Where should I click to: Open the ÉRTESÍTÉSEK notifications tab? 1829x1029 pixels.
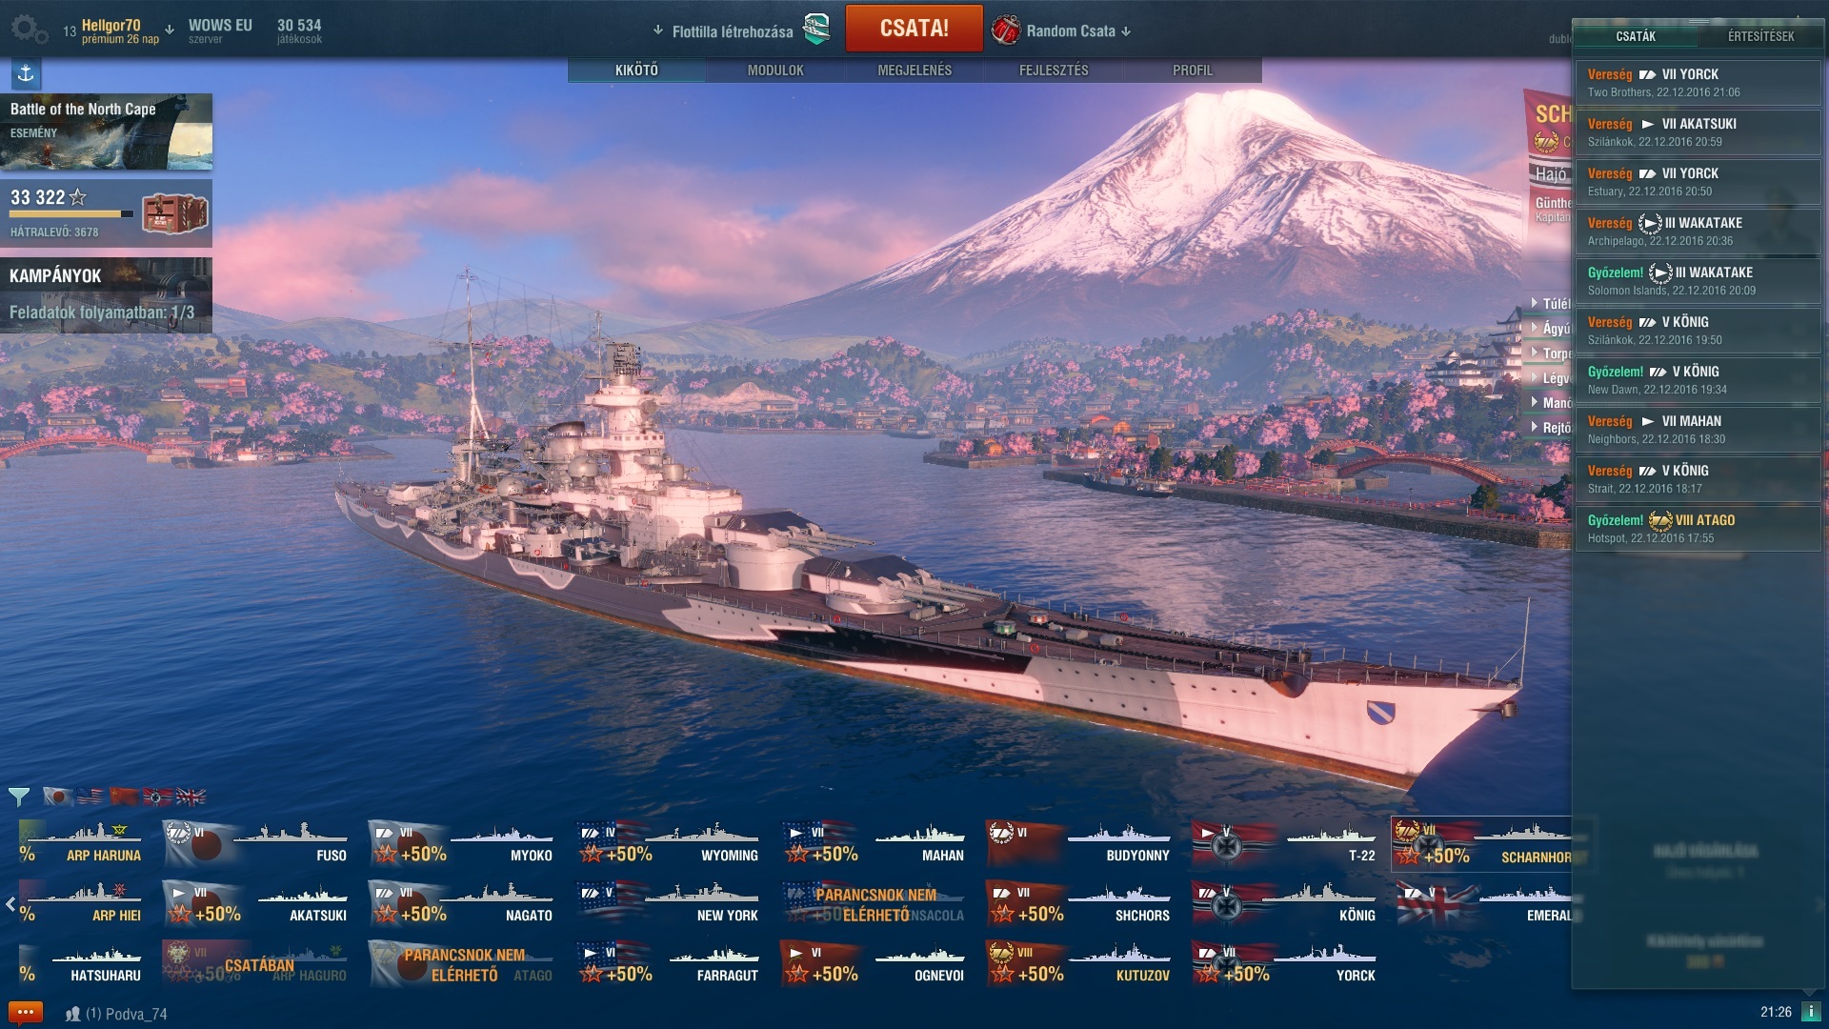pyautogui.click(x=1760, y=36)
